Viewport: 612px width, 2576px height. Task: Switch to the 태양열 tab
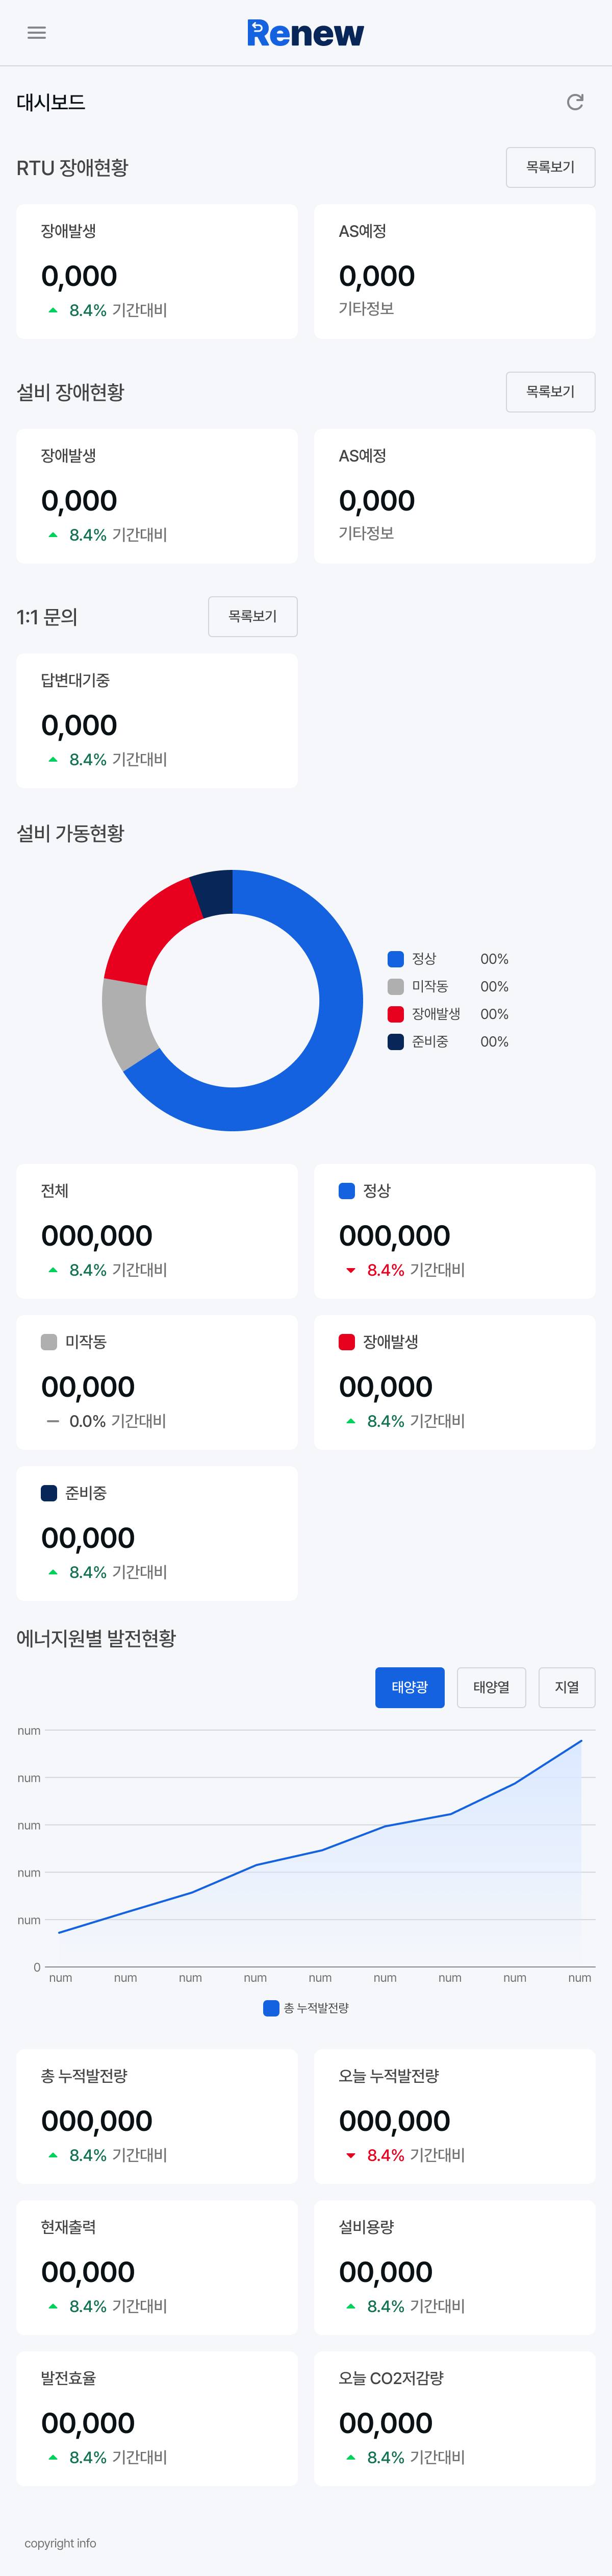tap(491, 1687)
